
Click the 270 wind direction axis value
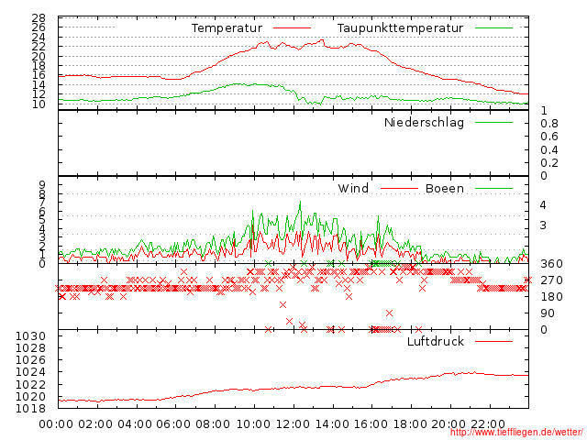551,280
